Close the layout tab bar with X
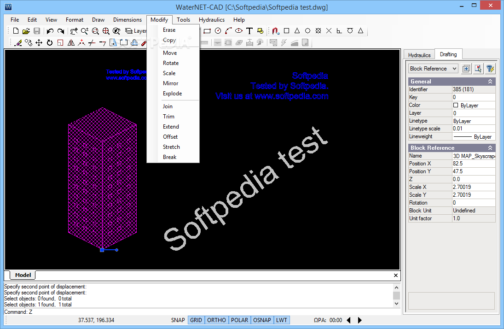The height and width of the screenshot is (329, 504). click(396, 275)
